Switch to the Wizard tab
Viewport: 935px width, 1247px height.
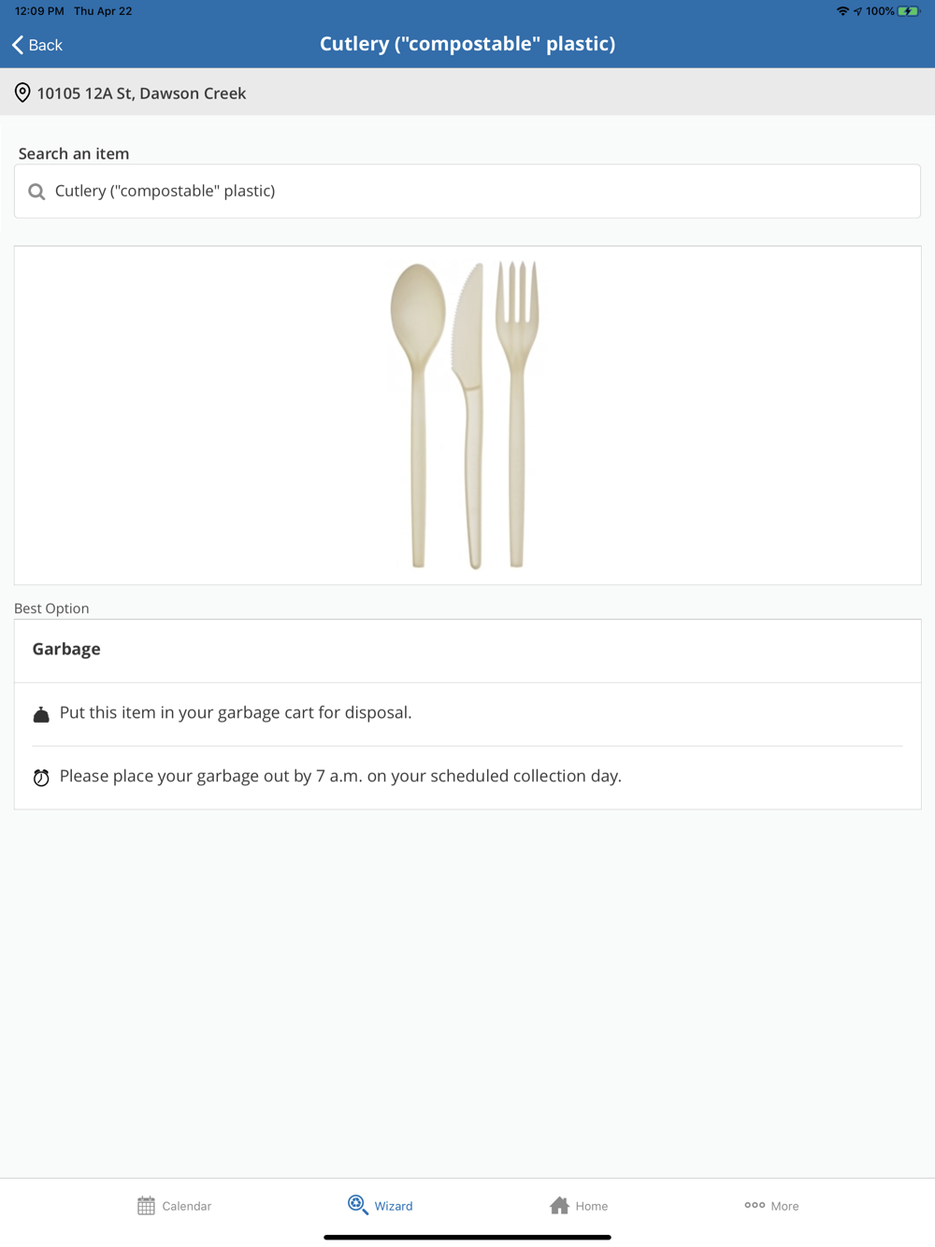(x=381, y=1206)
